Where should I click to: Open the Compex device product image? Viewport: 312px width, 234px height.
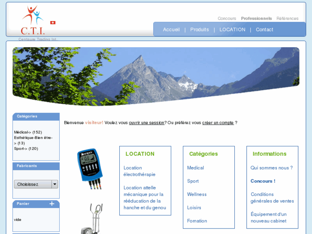point(90,168)
